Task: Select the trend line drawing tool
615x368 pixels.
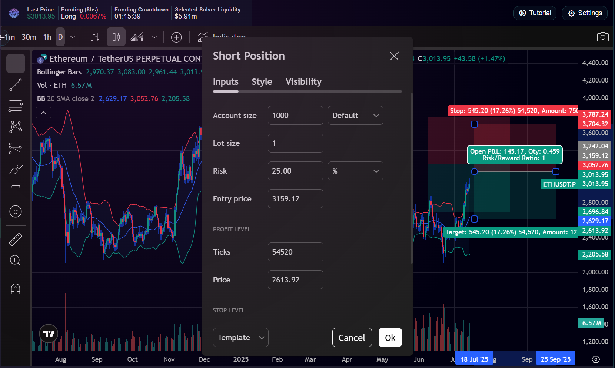Action: coord(16,85)
